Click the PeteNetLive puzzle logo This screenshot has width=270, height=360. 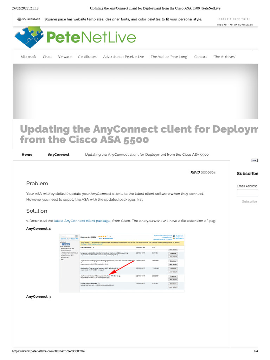[29, 37]
